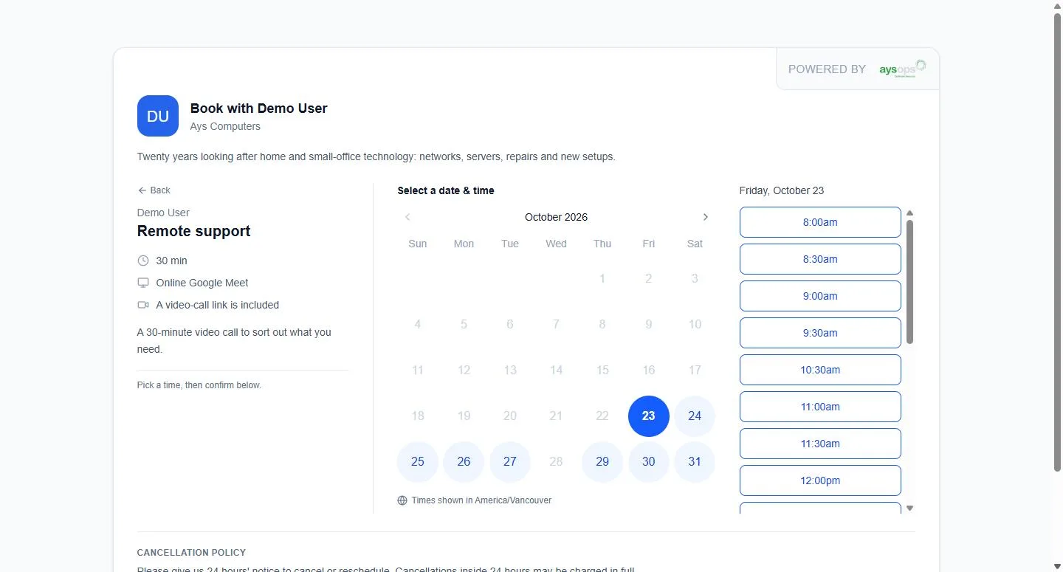Click the 'Times shown in America/Vancouver' text

(481, 500)
